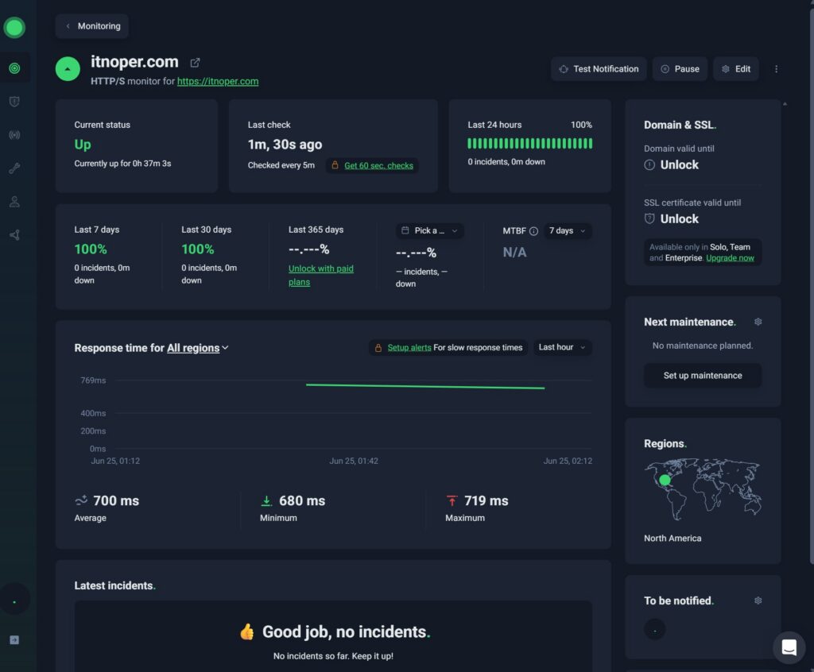Click the page vertical scrollbar

[812, 285]
